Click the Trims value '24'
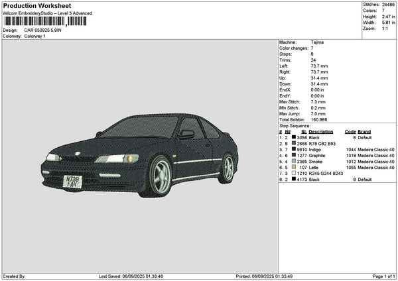The image size is (398, 281). pos(313,60)
